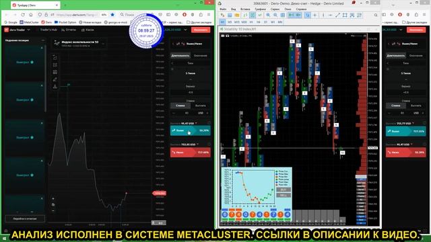
Task: Switch to Выплата mode in right Deriv window
Action: click(416, 106)
